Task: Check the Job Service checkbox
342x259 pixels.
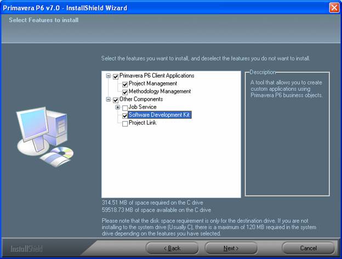Action: pos(125,108)
